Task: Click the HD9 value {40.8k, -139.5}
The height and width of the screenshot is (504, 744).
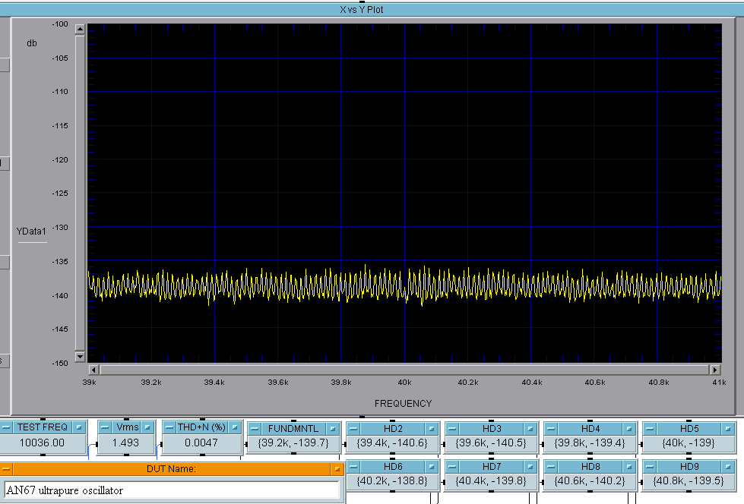Action: point(688,481)
